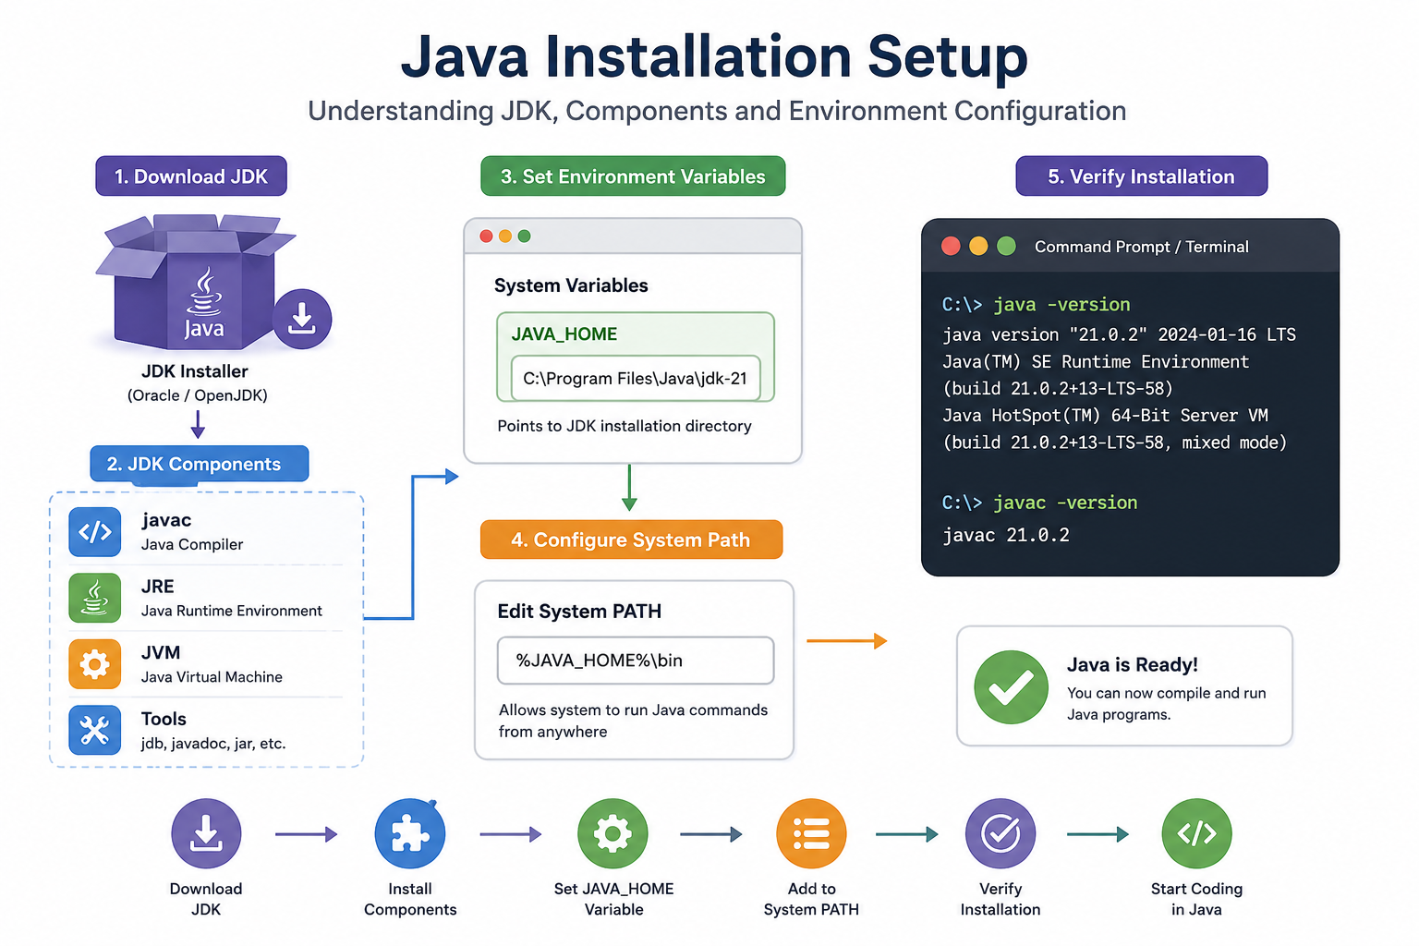Click the Verify Installation label under the checkmark icon
The width and height of the screenshot is (1419, 946).
[x=1001, y=899]
